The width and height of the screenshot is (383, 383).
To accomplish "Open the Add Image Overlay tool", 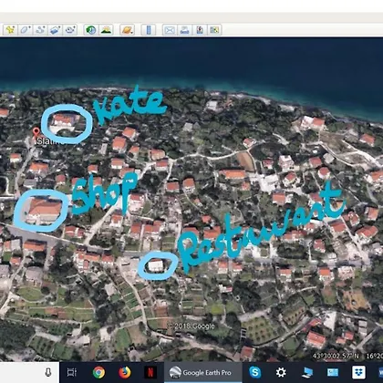I will 55,30.
